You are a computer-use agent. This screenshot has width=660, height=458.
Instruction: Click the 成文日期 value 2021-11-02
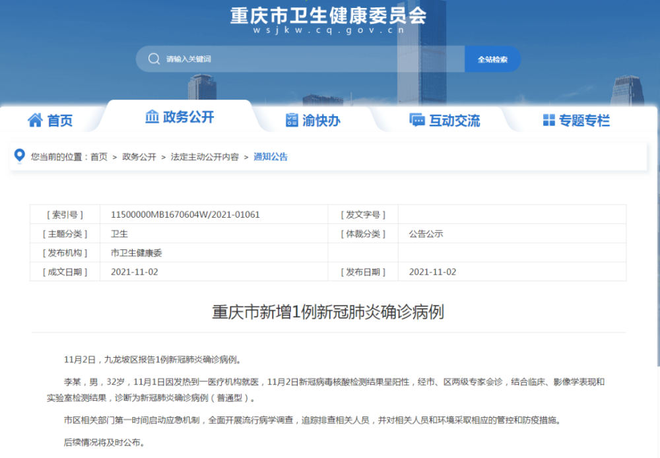[x=134, y=272]
